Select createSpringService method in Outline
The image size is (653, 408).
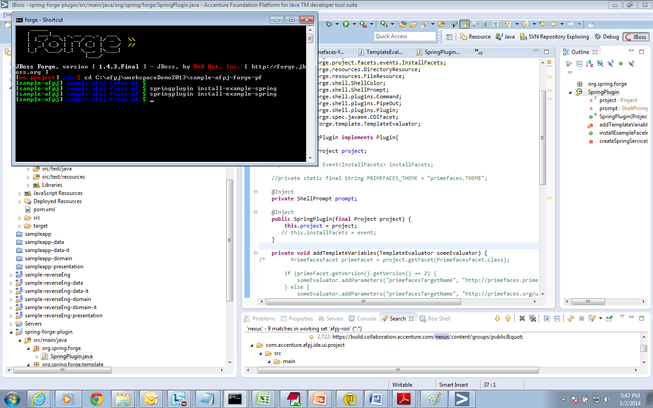[x=623, y=141]
